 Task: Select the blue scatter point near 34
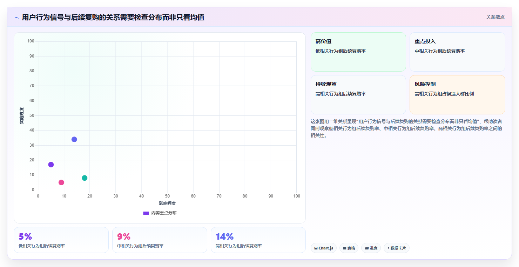(x=74, y=139)
